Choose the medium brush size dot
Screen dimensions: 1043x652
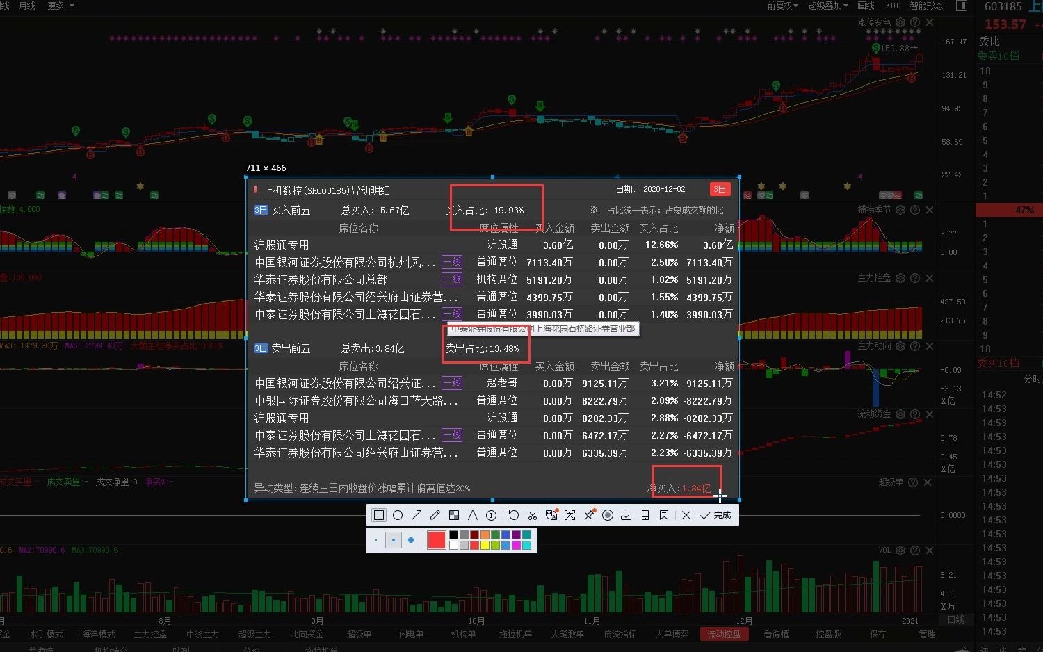click(394, 540)
